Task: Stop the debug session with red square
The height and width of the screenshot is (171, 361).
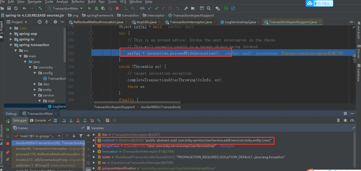Action: 8,144
